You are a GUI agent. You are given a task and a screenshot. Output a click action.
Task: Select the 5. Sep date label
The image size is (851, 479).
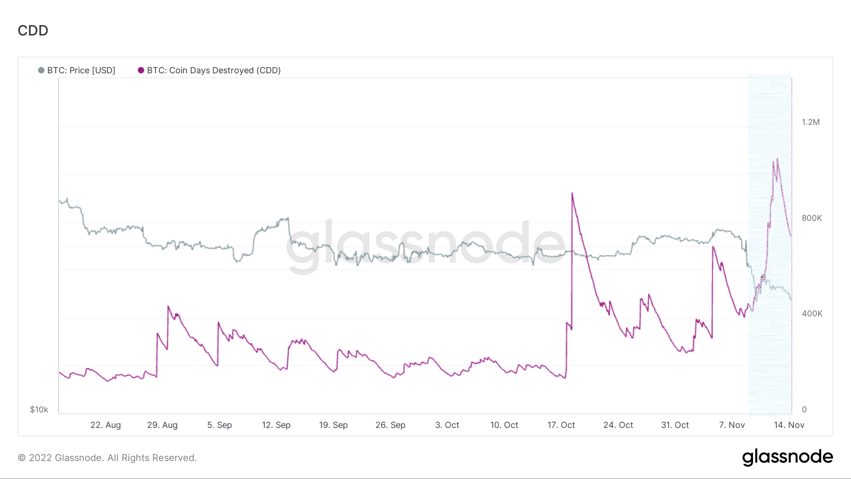pos(219,425)
